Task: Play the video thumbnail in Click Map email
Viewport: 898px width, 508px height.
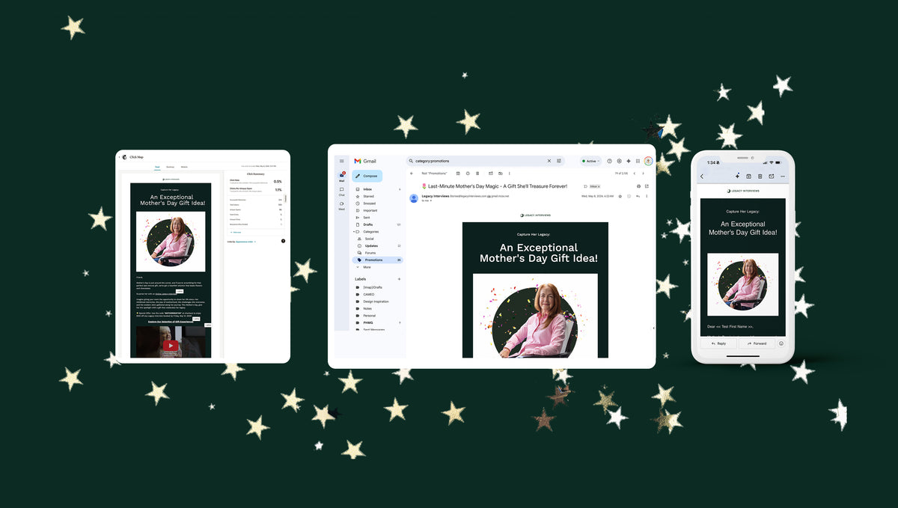Action: tap(171, 345)
